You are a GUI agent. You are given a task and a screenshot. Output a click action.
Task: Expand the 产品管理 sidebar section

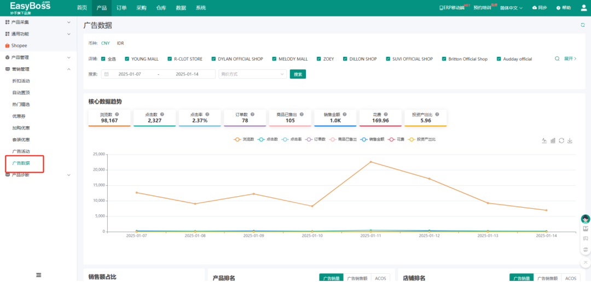[38, 57]
